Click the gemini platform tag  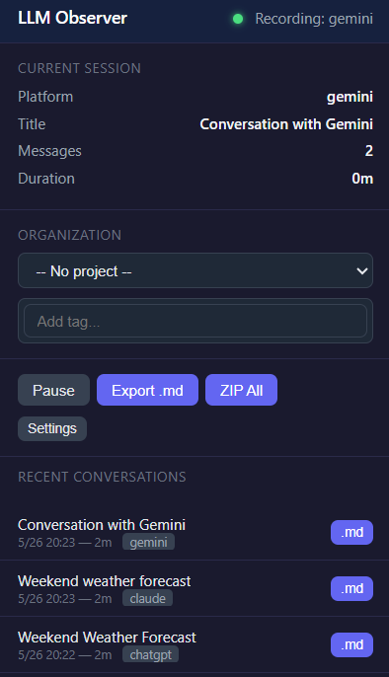[x=148, y=542]
